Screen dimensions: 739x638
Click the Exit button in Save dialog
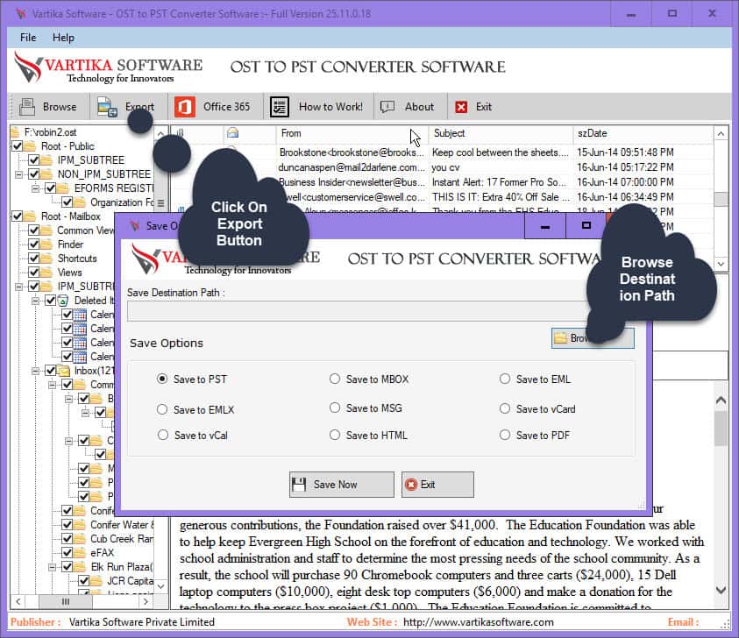coord(437,485)
